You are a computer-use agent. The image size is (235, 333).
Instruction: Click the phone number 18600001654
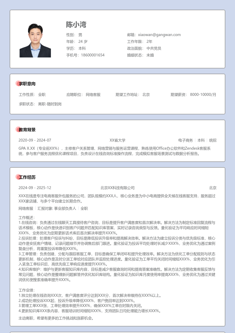93,55
